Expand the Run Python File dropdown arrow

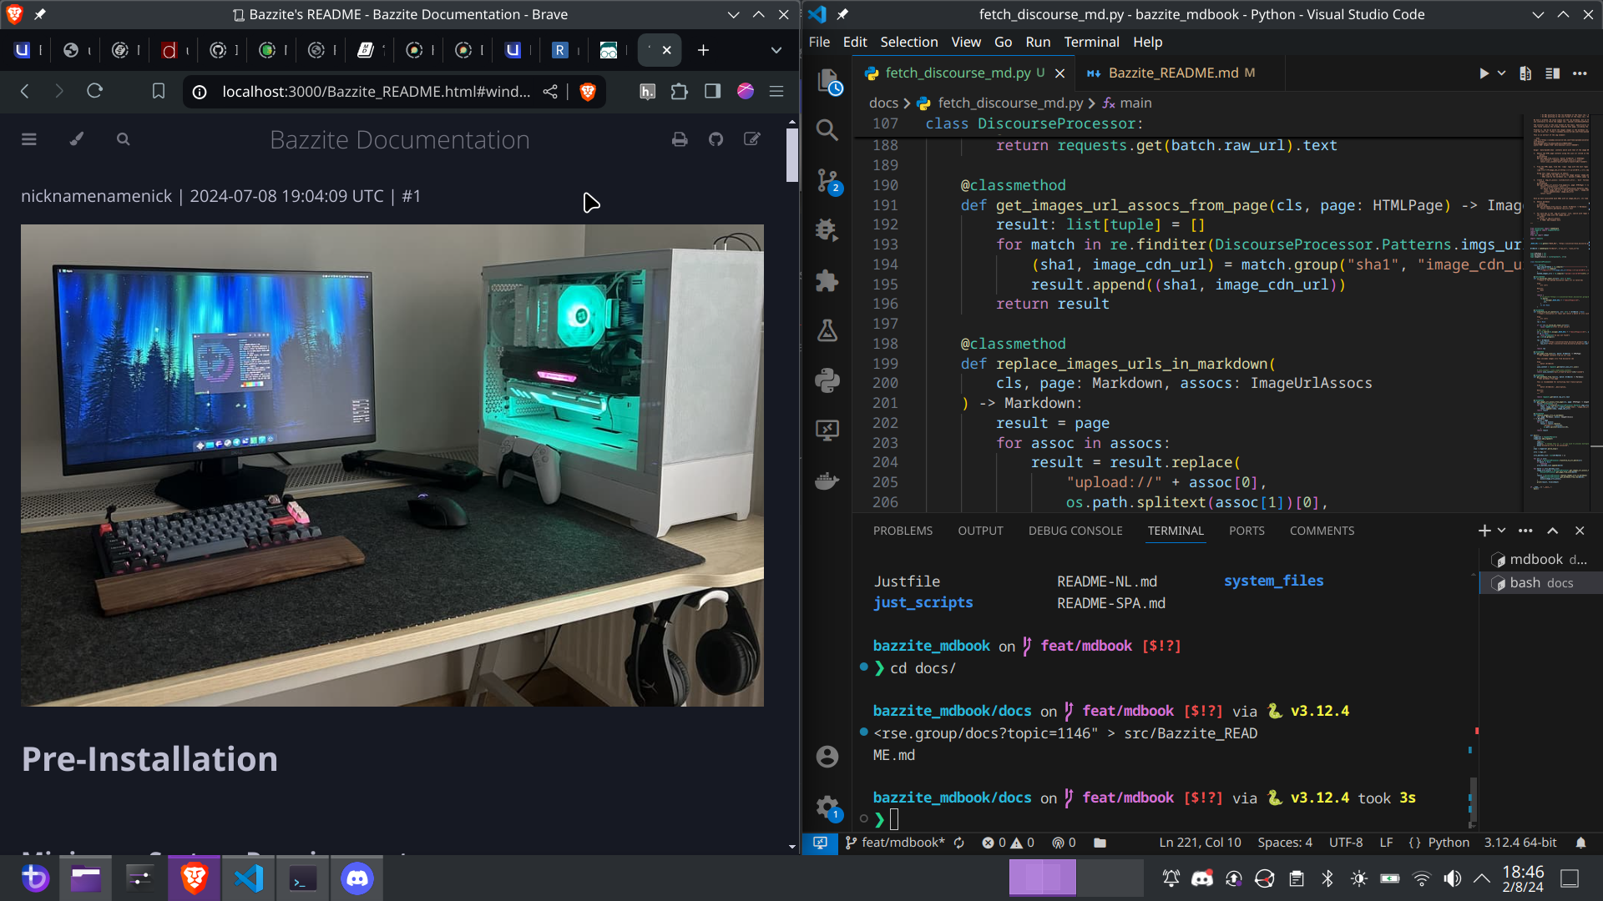(1501, 73)
